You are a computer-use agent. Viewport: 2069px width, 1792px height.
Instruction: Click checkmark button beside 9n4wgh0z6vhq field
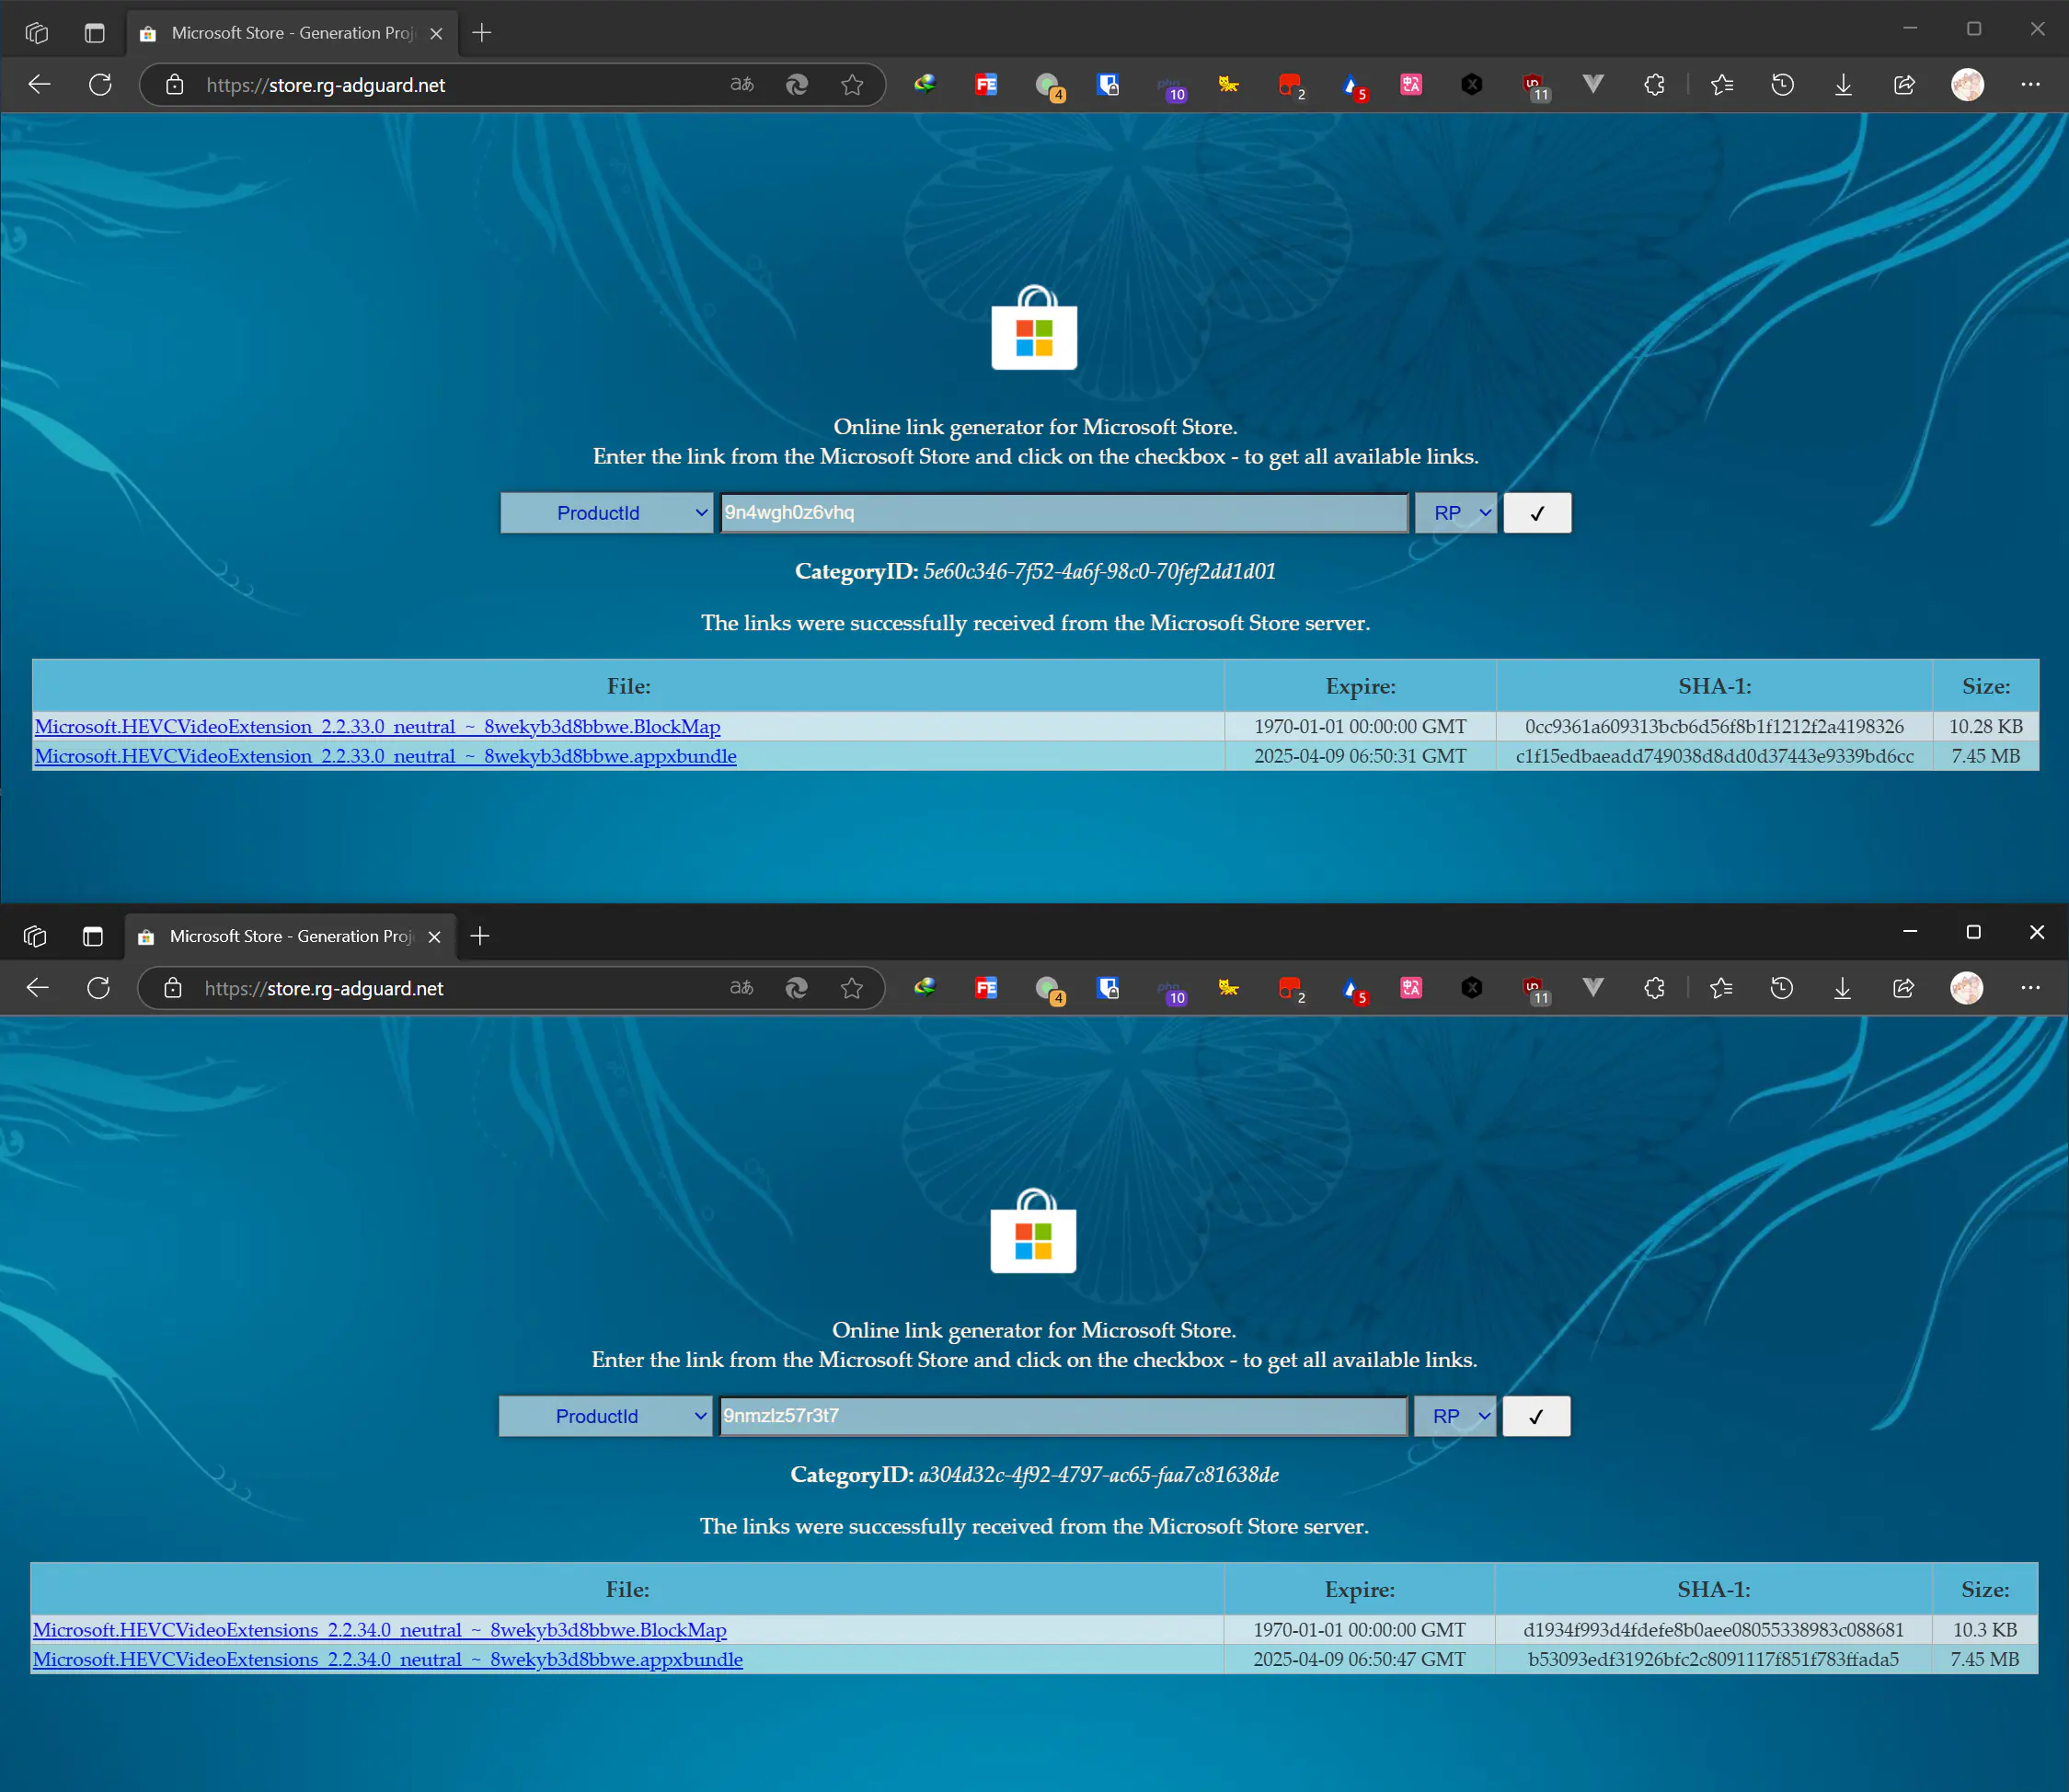(1537, 513)
